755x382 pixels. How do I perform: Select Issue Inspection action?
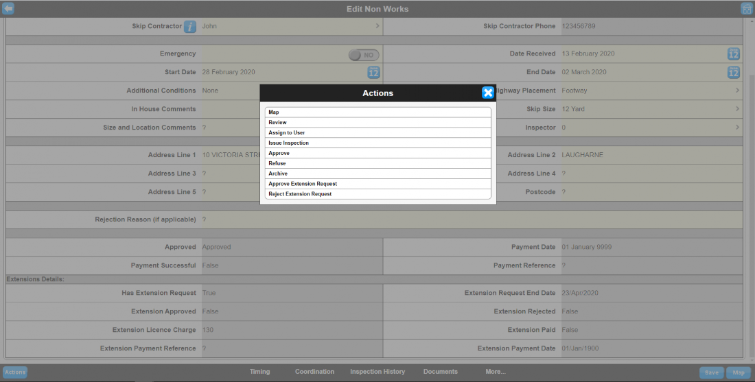point(377,143)
